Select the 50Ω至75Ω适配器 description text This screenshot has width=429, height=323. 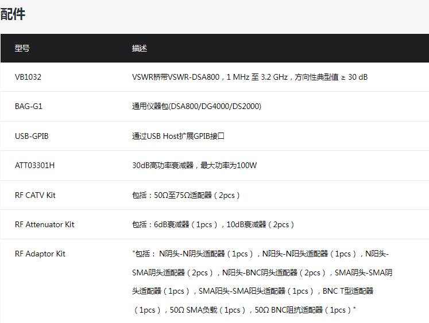(185, 195)
